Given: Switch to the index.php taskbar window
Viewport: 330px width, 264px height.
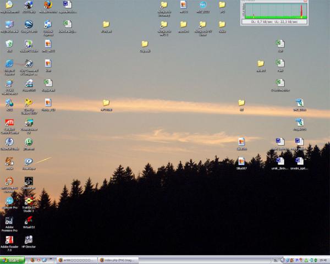Looking at the screenshot, I should (118, 260).
